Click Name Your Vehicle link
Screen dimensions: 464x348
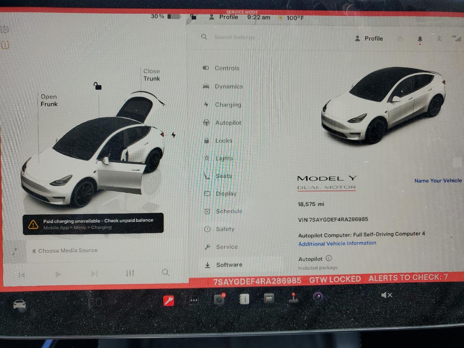click(438, 181)
